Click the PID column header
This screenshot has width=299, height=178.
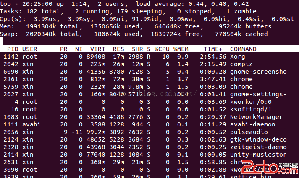pos(13,49)
